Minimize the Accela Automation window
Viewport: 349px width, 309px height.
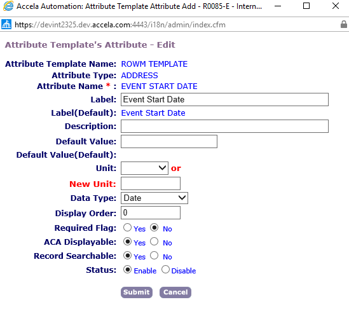tap(278, 6)
